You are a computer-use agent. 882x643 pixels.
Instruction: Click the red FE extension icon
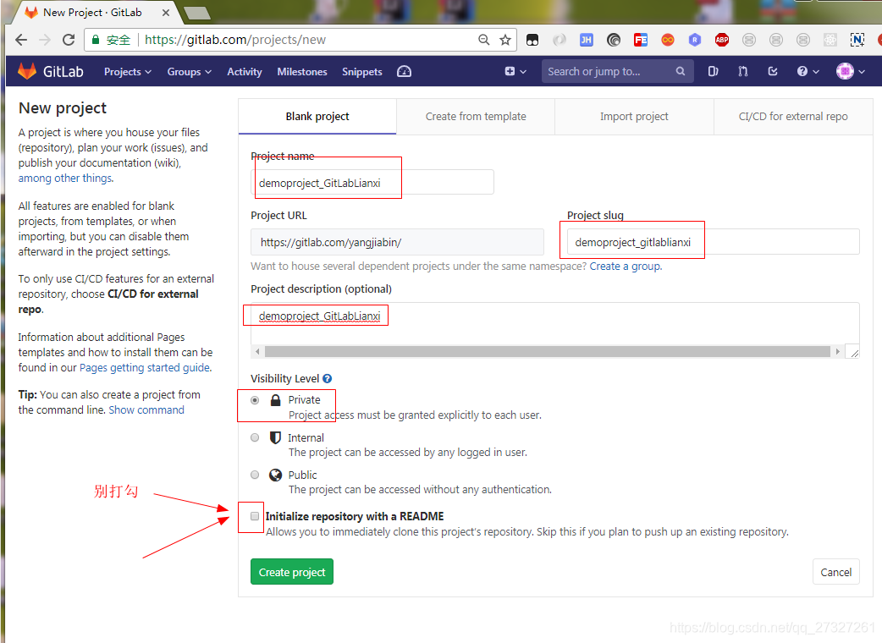641,40
